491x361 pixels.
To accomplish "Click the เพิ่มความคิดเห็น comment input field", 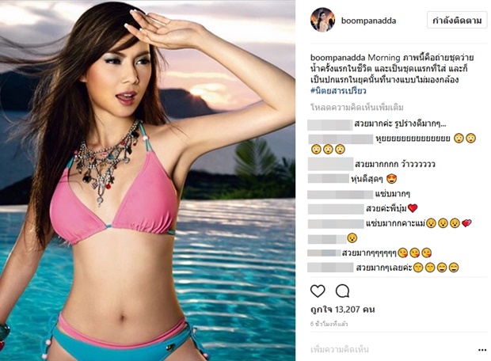I will (340, 349).
